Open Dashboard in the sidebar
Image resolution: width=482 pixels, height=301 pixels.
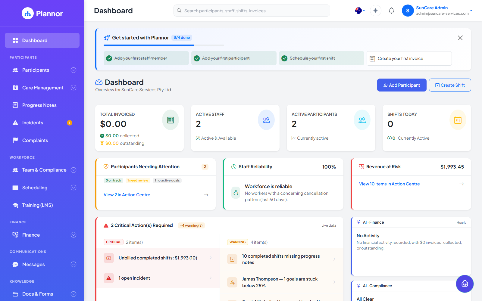[42, 40]
